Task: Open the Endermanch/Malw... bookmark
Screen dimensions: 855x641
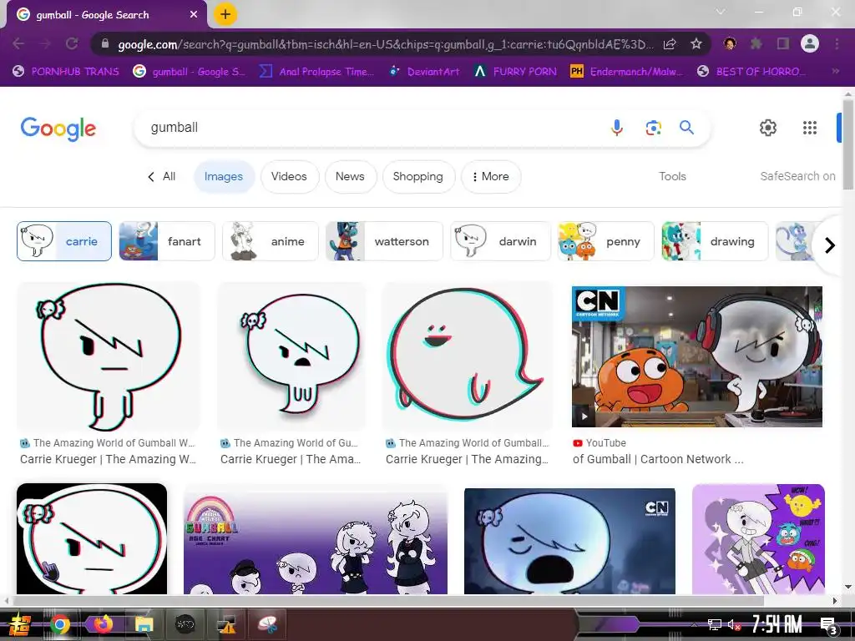Action: click(x=626, y=72)
